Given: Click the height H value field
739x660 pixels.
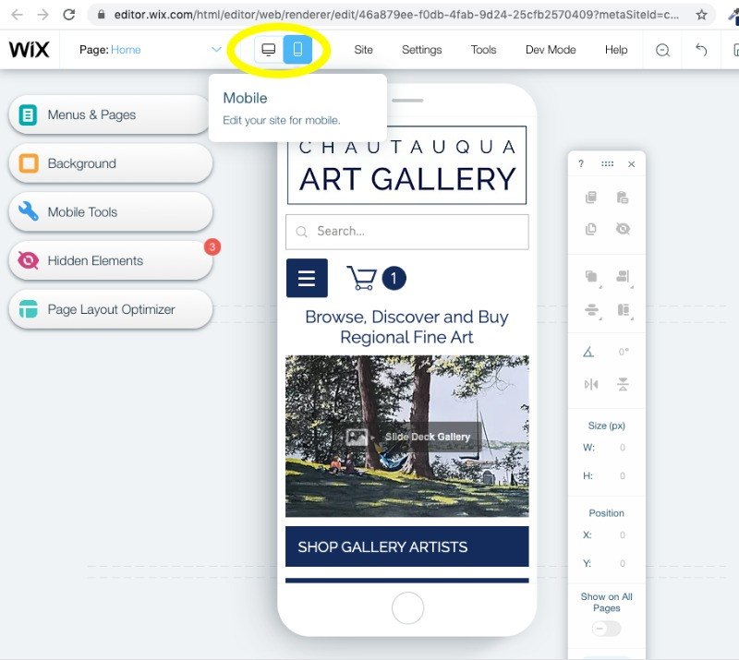Looking at the screenshot, I should (x=622, y=475).
